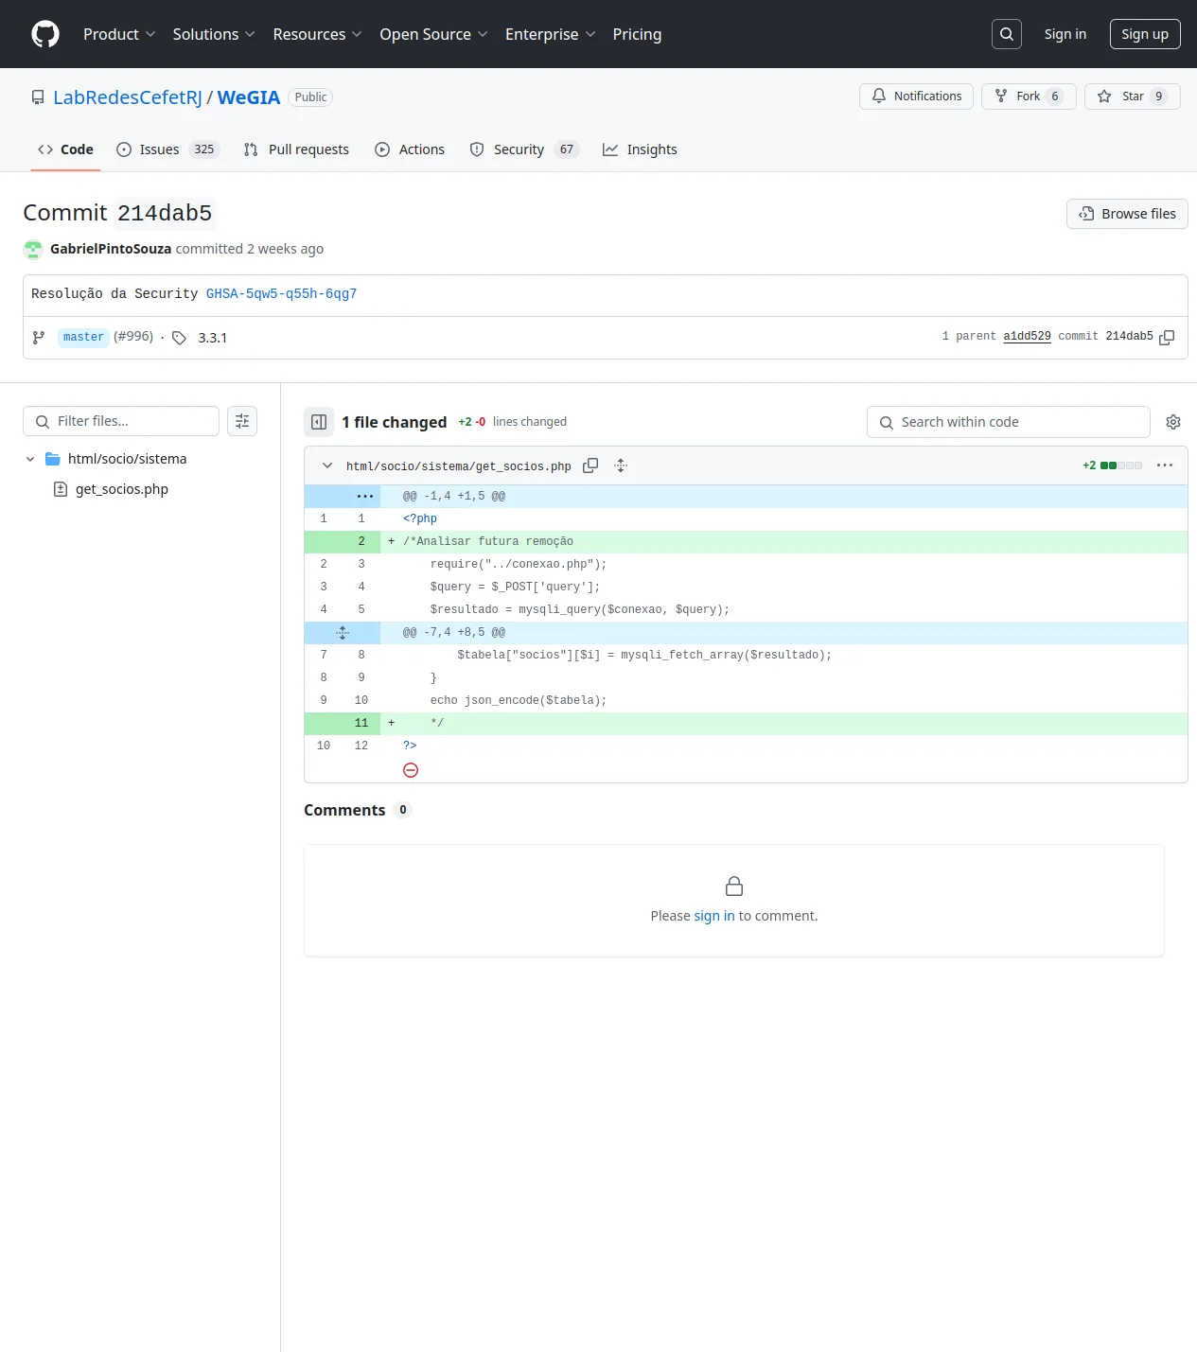The width and height of the screenshot is (1197, 1352).
Task: Click the search magnifier button in header
Action: point(1007,34)
